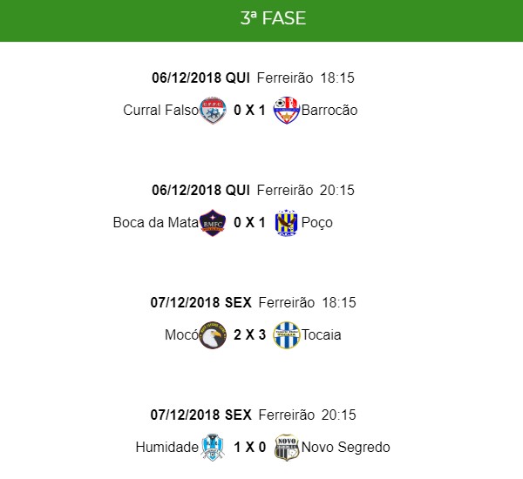Click the Boca da Mata name

[156, 222]
